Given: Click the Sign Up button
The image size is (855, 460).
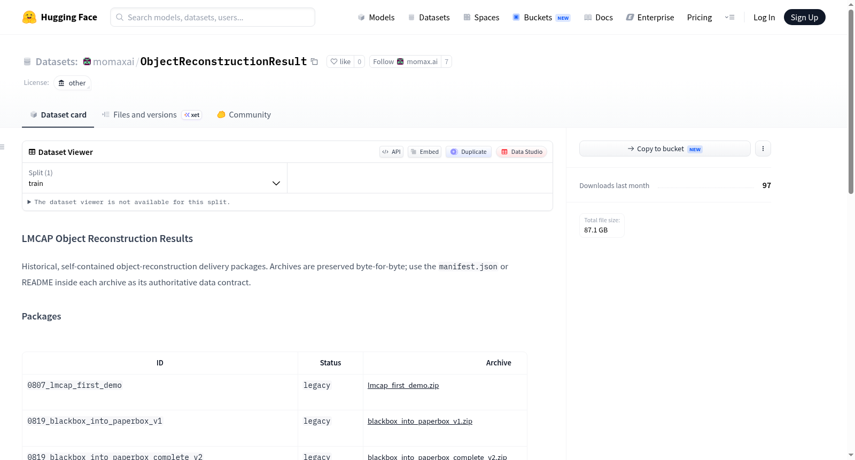Looking at the screenshot, I should point(805,17).
